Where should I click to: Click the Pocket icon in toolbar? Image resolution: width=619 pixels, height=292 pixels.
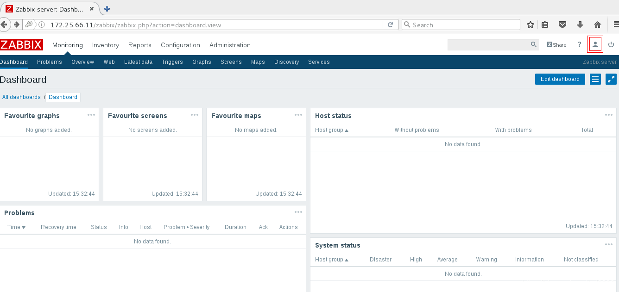(562, 25)
